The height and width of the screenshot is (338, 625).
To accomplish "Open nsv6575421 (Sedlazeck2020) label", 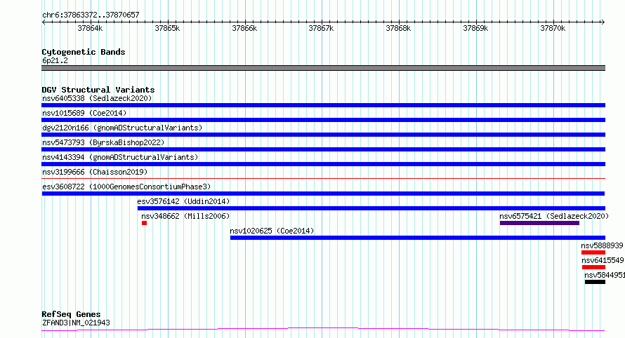I will (x=554, y=216).
